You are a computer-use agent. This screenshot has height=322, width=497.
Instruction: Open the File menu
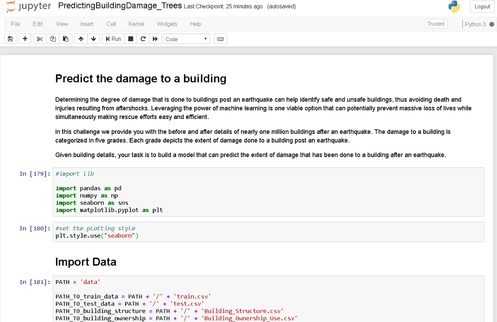coord(15,24)
